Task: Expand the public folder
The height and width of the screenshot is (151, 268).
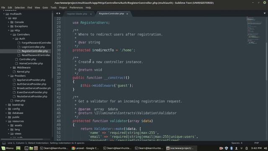Action: click(6, 117)
